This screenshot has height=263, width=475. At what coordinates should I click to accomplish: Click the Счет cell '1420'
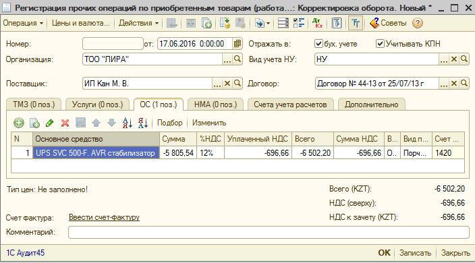pos(448,153)
